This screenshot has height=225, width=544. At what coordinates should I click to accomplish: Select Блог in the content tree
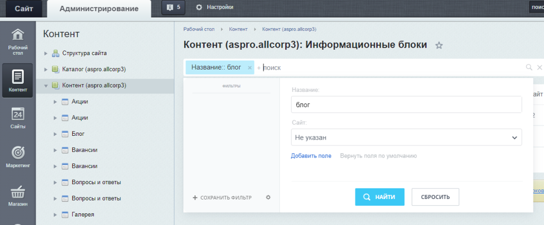(78, 134)
